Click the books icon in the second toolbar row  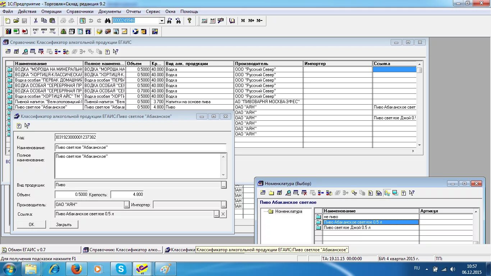[x=8, y=32]
